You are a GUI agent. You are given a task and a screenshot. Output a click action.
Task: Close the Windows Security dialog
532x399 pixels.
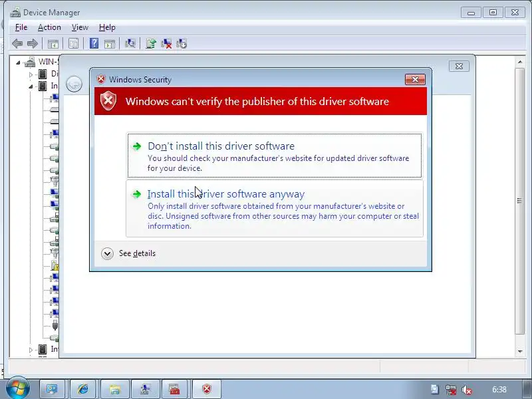click(x=415, y=79)
